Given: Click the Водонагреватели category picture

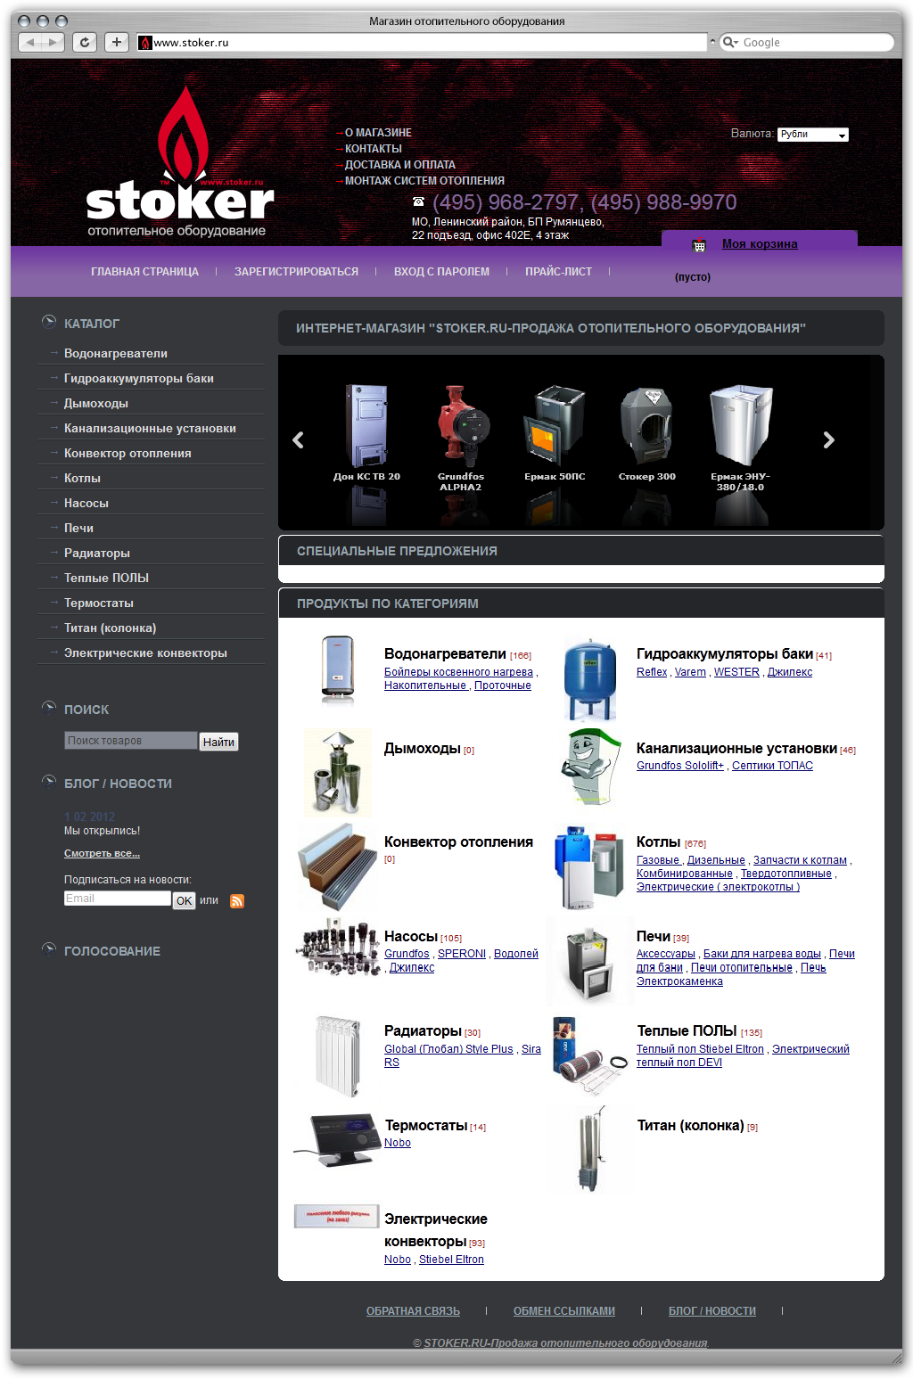Looking at the screenshot, I should click(x=338, y=669).
